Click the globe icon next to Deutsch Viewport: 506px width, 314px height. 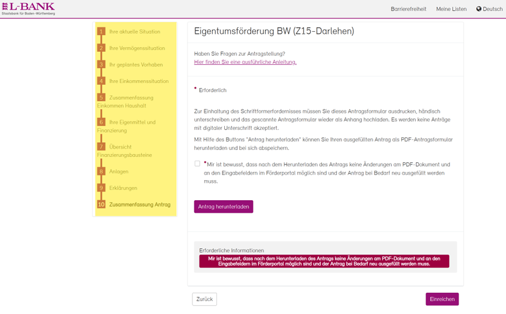pyautogui.click(x=479, y=9)
